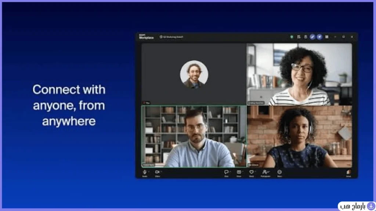
Task: Click the Q2 Marketing Kickoff meeting title
Action: (173, 37)
